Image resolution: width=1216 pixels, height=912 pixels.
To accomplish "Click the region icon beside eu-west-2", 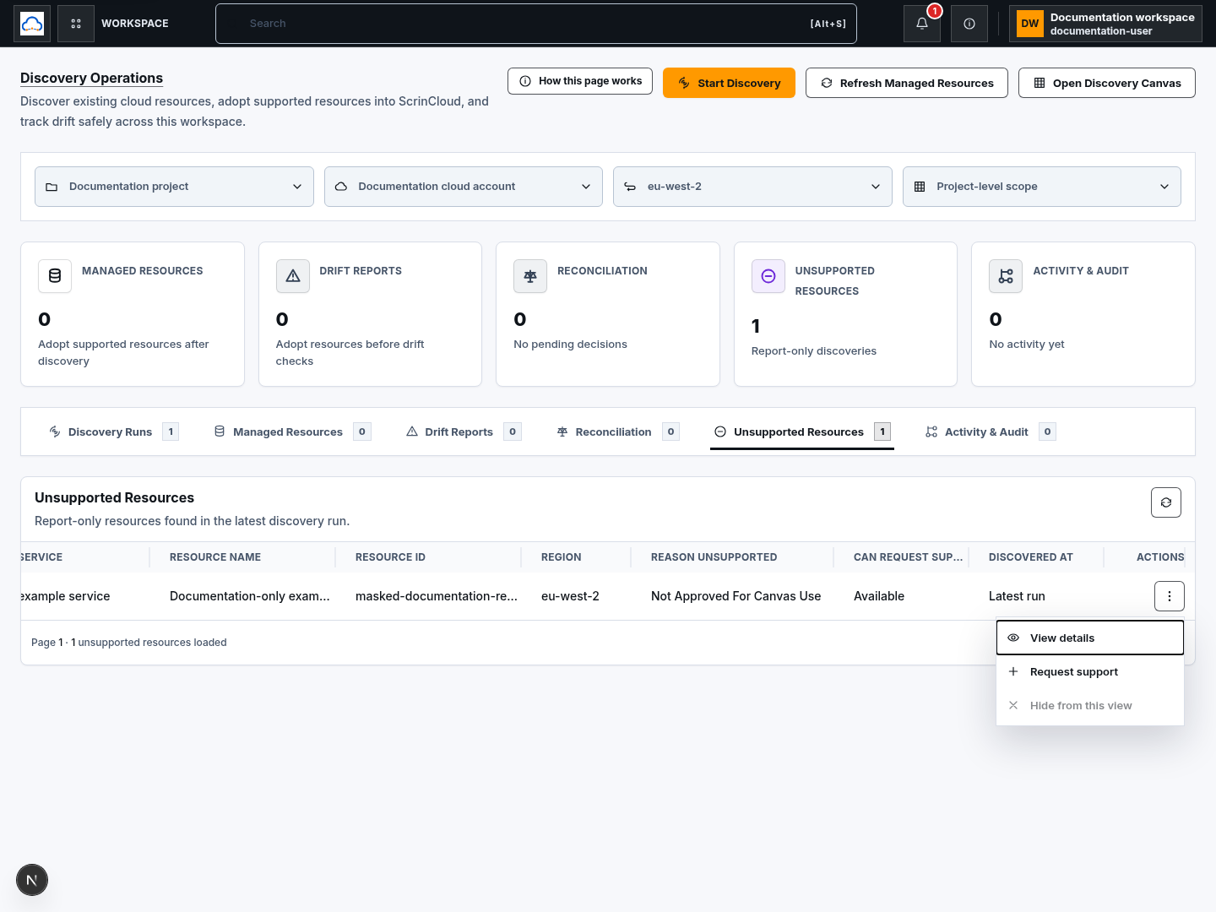I will click(630, 187).
